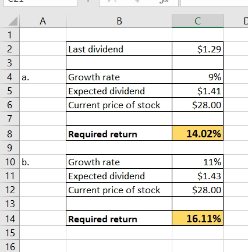248x252 pixels.
Task: Select row 4 header
Action: 9,77
